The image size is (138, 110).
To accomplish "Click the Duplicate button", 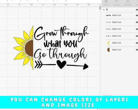I will (x=128, y=3).
